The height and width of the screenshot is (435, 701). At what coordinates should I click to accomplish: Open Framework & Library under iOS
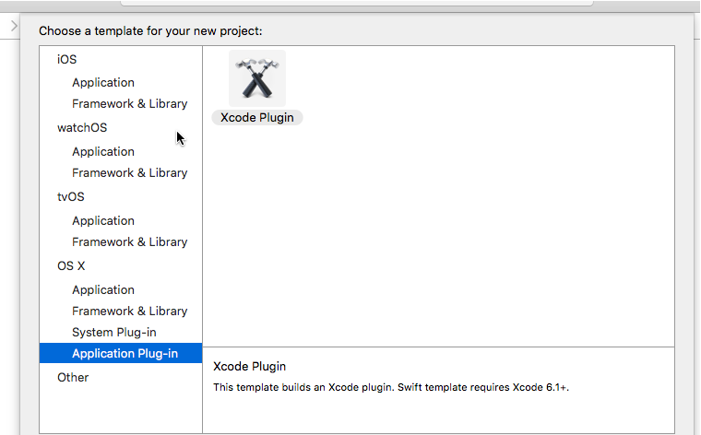coord(130,103)
